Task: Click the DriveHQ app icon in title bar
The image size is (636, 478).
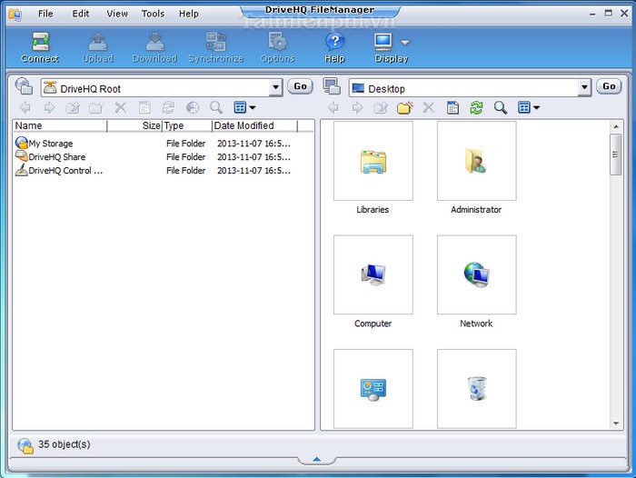Action: tap(15, 15)
